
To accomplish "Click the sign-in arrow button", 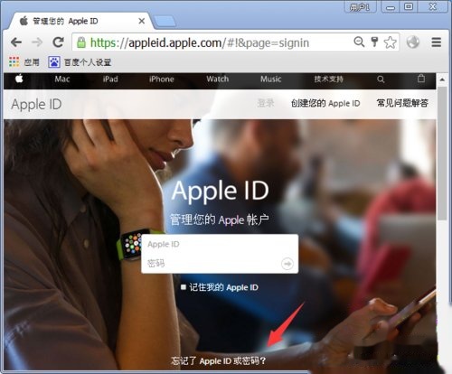I will coord(287,264).
